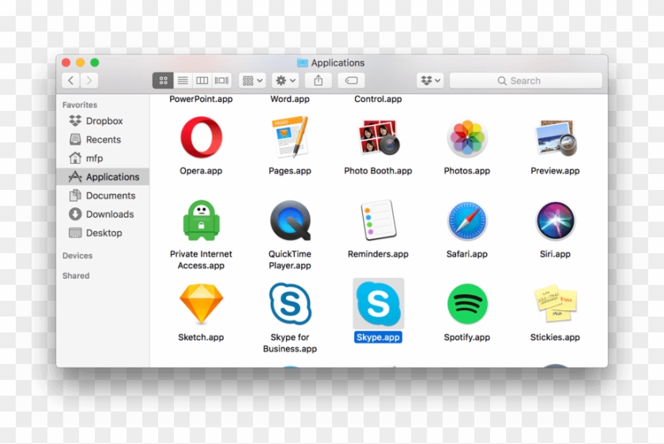Viewport: 664px width, 444px height.
Task: Select the Reminders.app icon
Action: pos(379,221)
